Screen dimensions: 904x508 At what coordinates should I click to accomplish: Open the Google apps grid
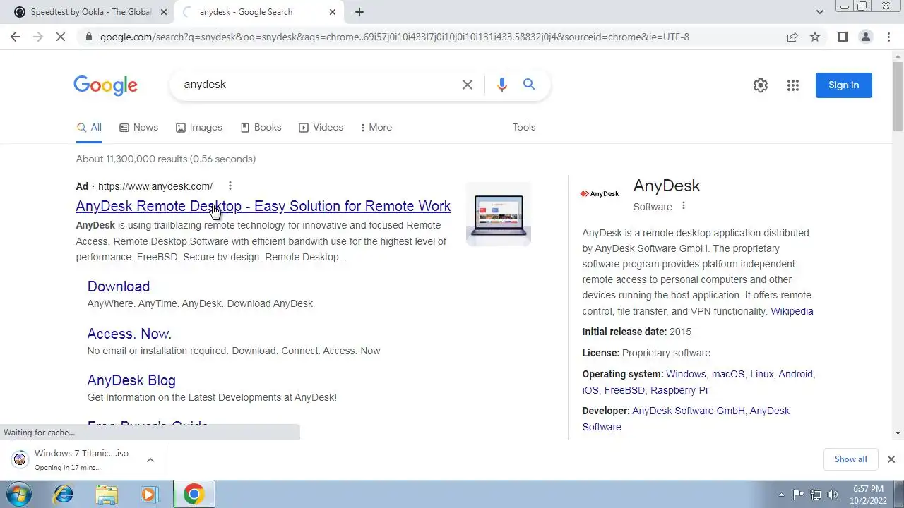coord(793,85)
